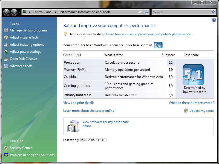Click the Adjust power settings icon
The image size is (219, 164).
click(6, 52)
